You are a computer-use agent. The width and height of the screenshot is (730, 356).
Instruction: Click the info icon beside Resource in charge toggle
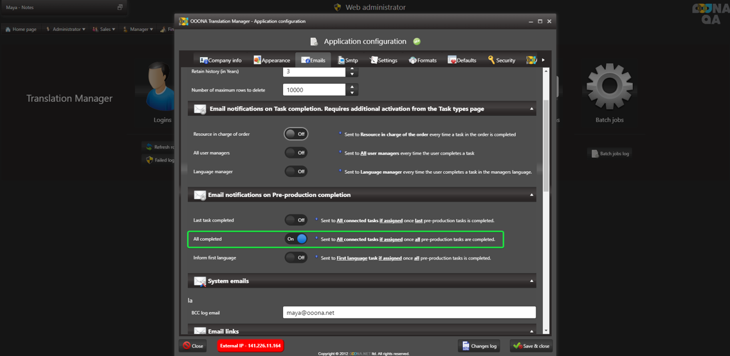340,134
